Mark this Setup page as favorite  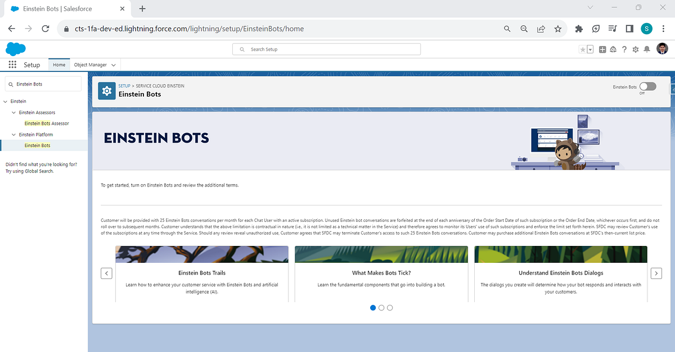(583, 49)
